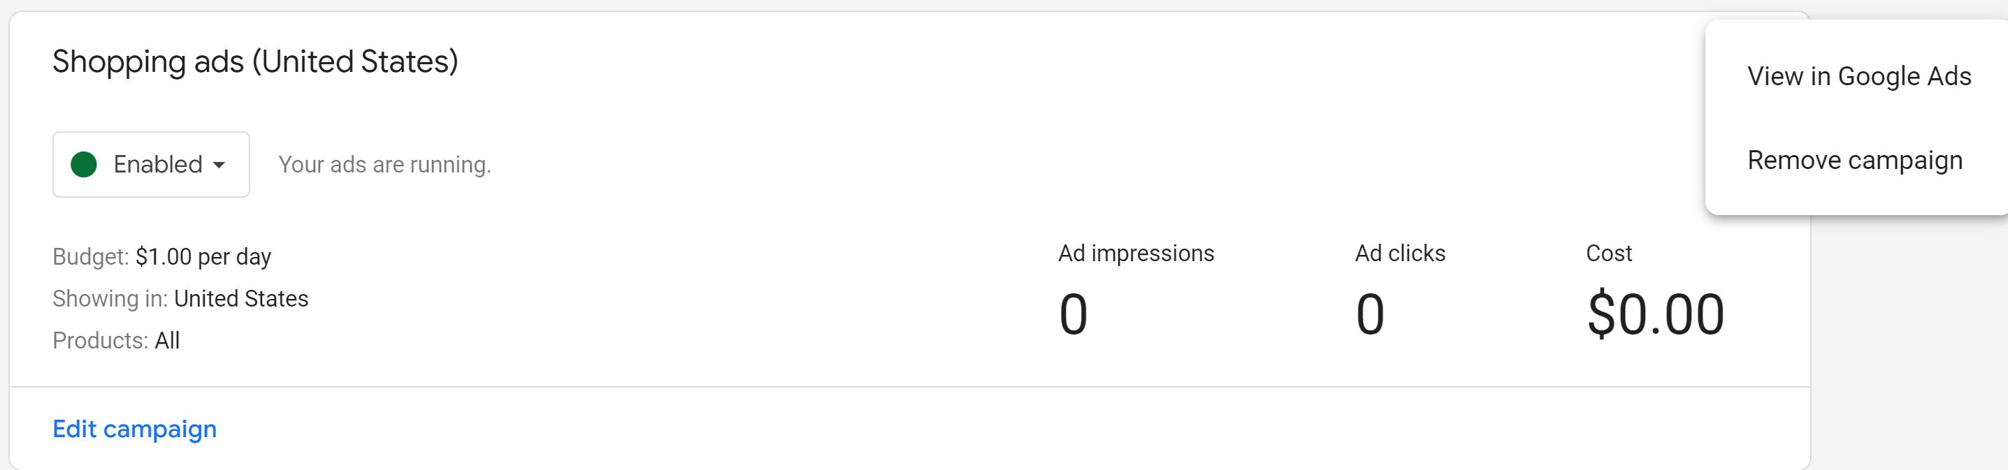This screenshot has width=2008, height=470.
Task: Click United States under Showing in
Action: point(241,298)
